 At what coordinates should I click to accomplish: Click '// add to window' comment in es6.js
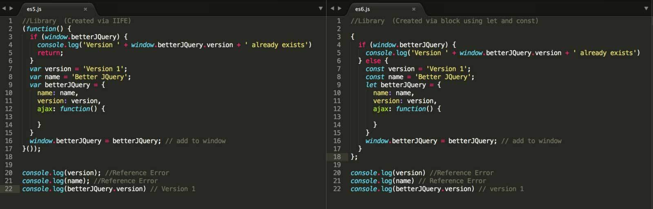(531, 141)
